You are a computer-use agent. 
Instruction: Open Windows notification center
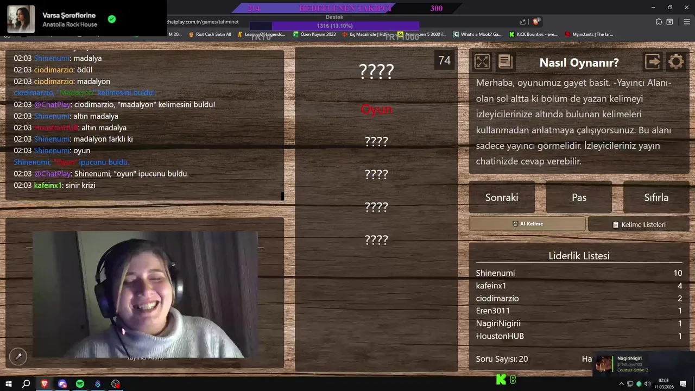[x=683, y=384]
